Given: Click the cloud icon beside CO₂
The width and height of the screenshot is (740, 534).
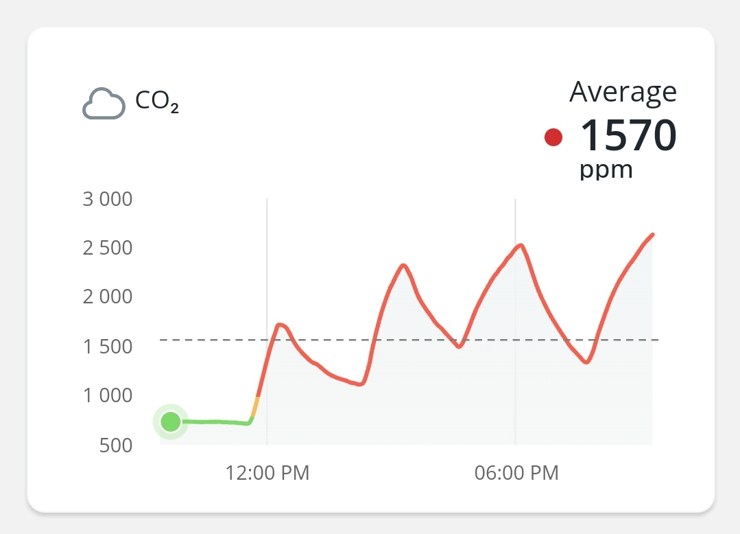Looking at the screenshot, I should pyautogui.click(x=104, y=104).
